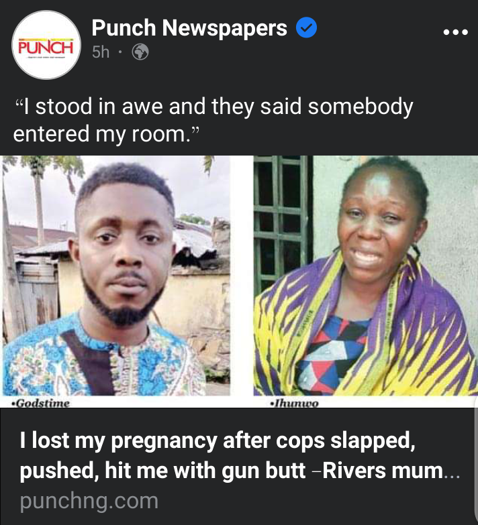Tap the white divider between the two photos
478x525 pixels.
(x=242, y=276)
